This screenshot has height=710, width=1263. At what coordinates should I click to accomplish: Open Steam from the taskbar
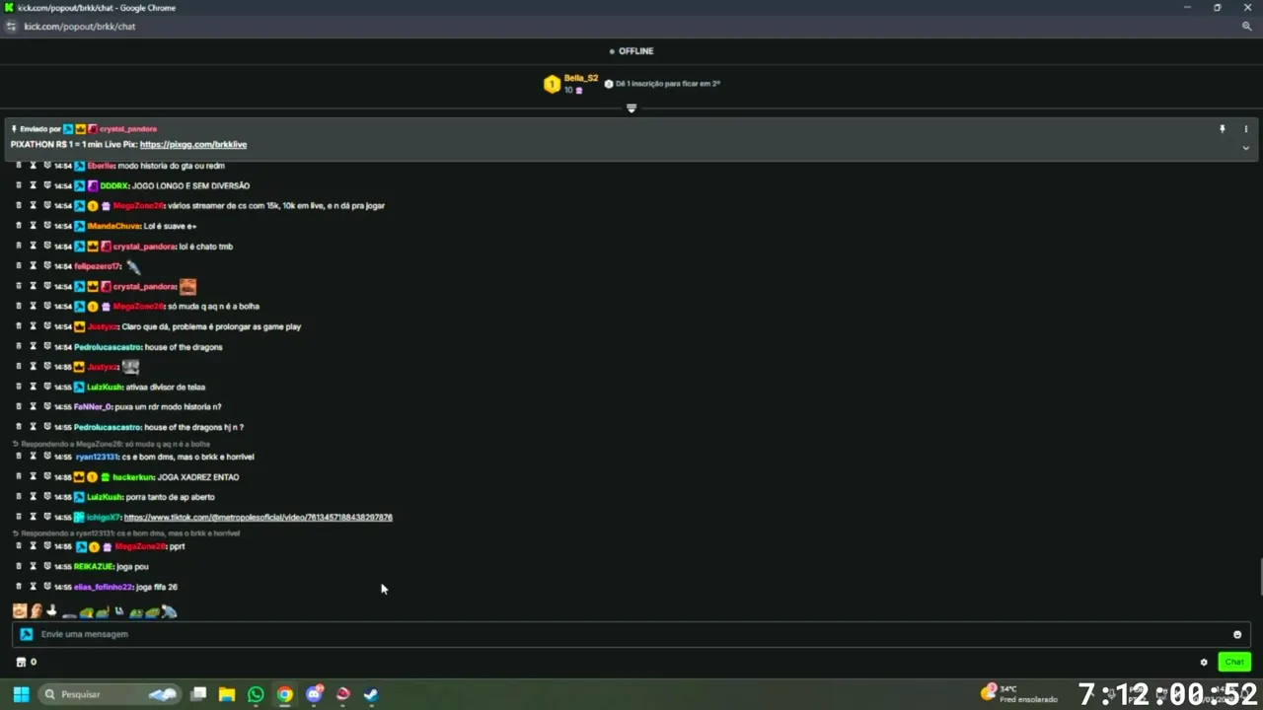pos(370,694)
